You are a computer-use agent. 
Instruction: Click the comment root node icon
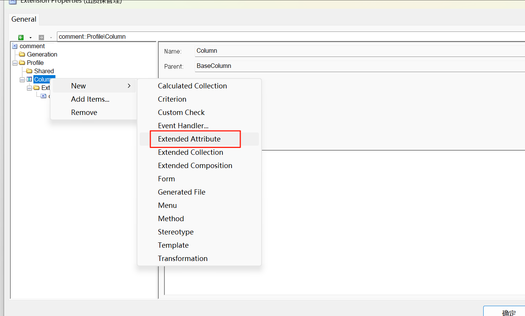tap(14, 46)
